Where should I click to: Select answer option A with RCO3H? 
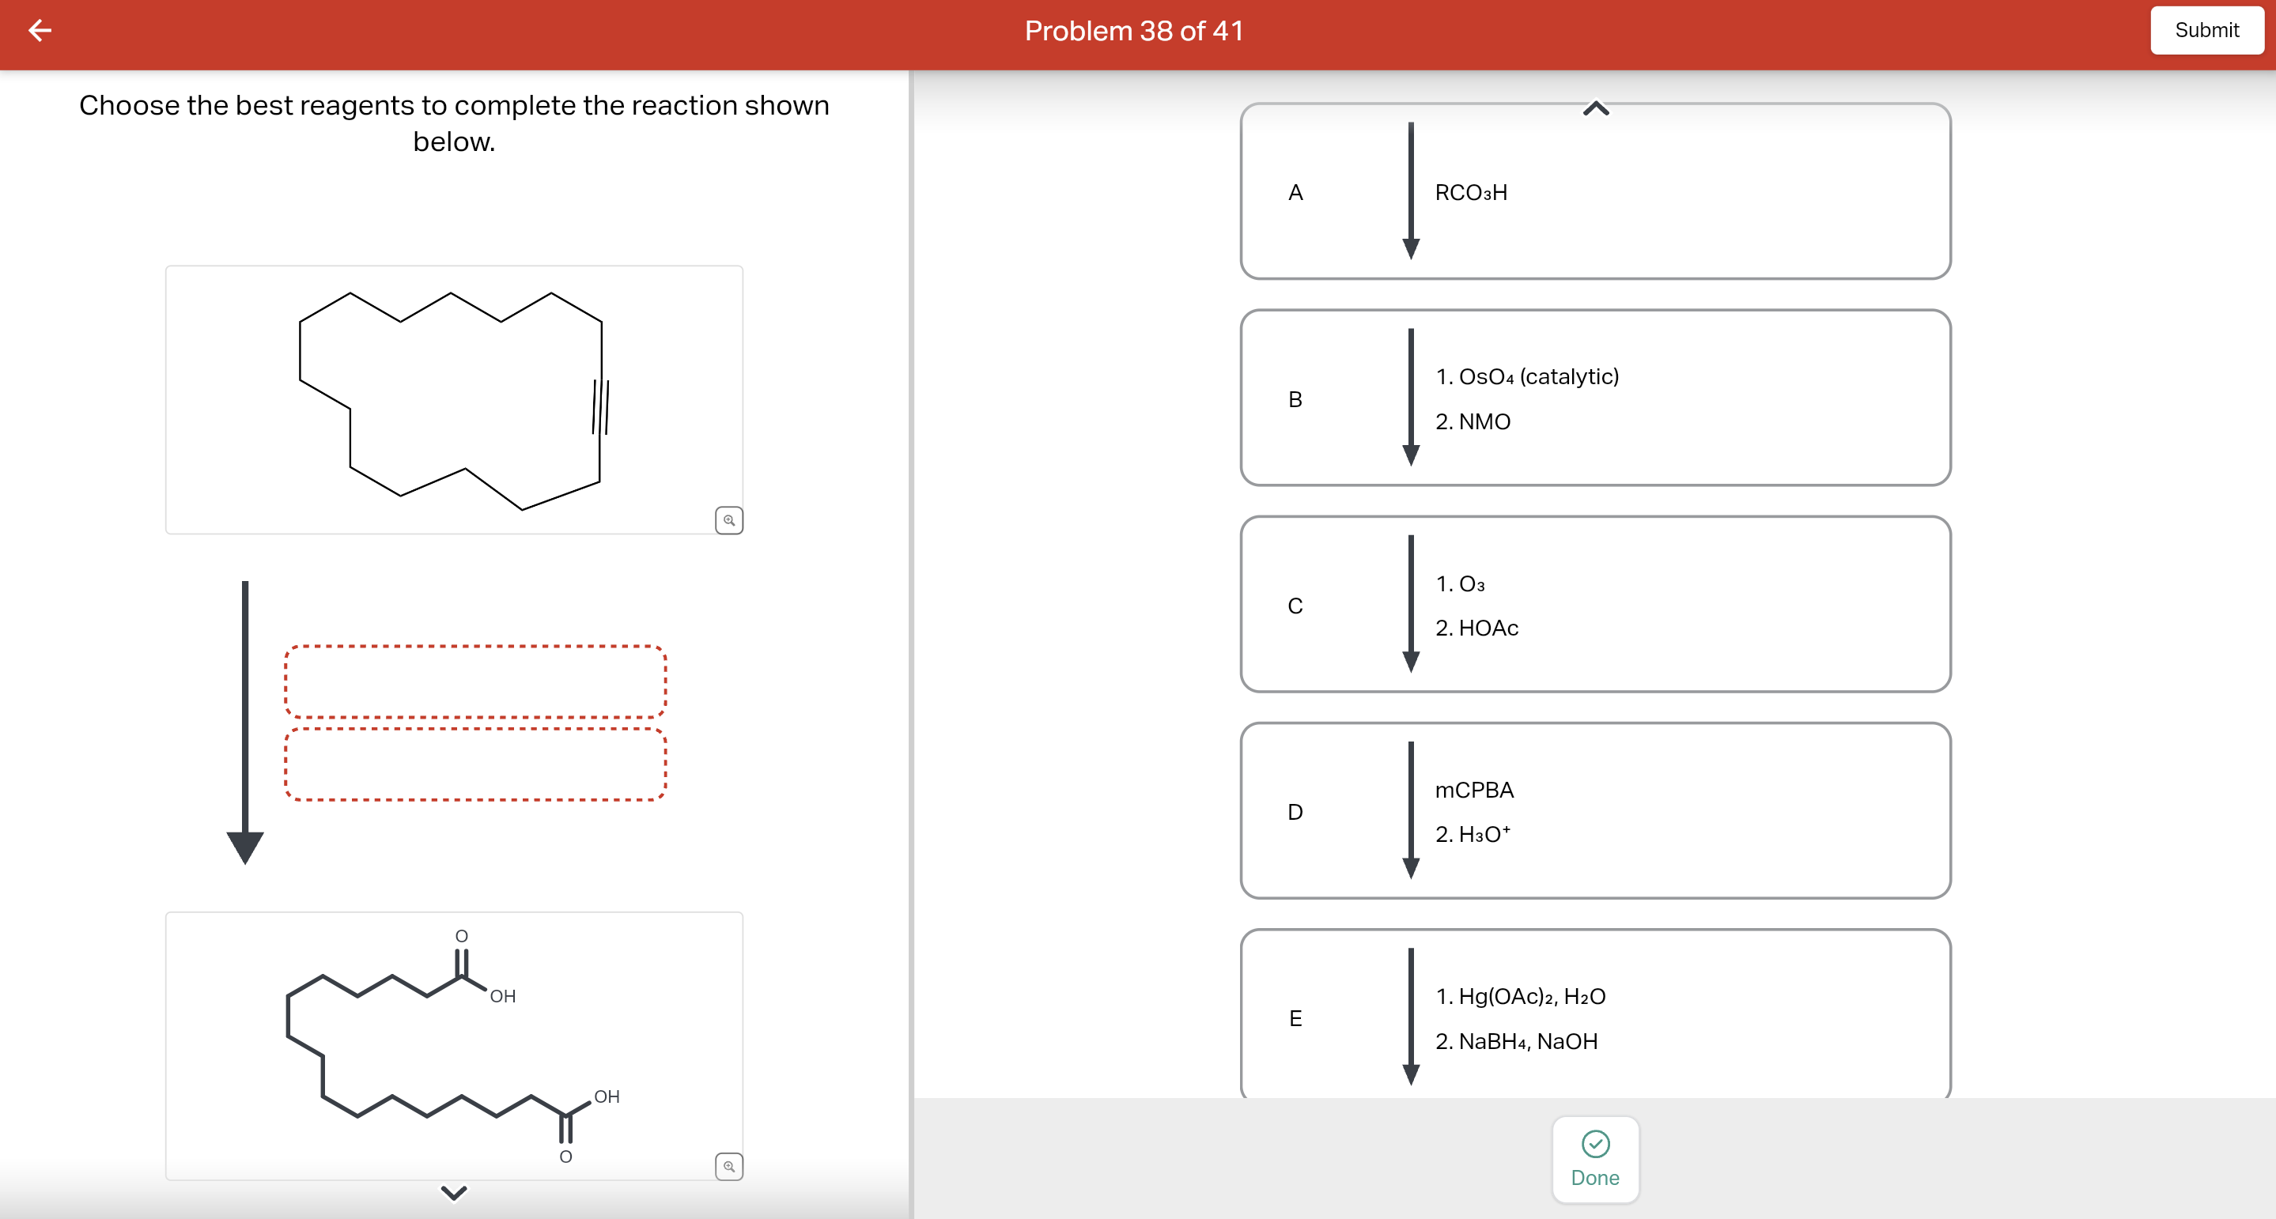click(x=1596, y=191)
